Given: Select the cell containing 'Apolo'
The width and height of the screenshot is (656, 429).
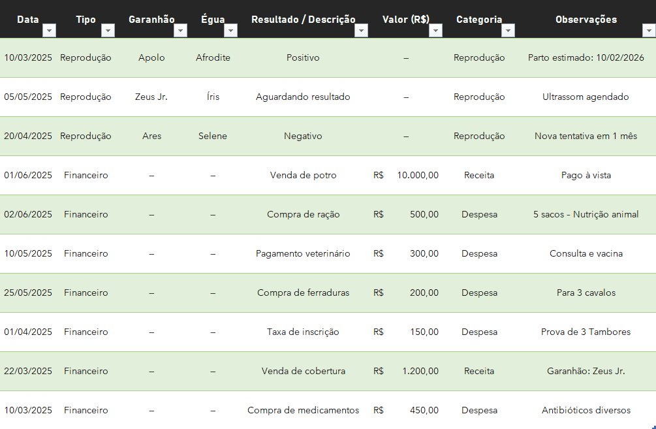Looking at the screenshot, I should 151,57.
